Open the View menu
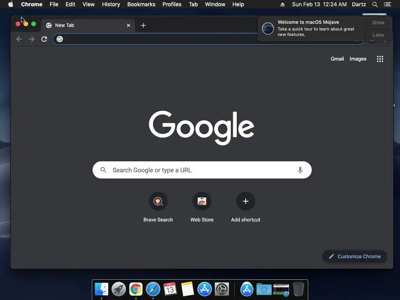 89,4
